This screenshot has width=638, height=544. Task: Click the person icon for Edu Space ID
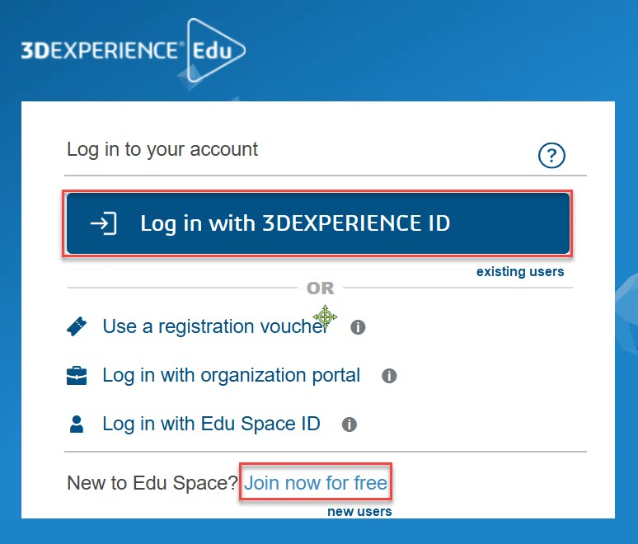(77, 424)
